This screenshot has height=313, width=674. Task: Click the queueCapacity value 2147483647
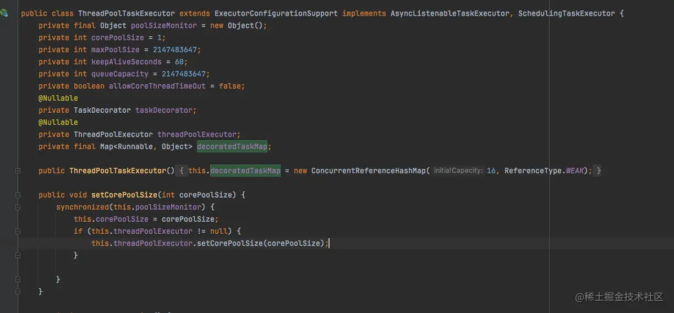click(184, 74)
